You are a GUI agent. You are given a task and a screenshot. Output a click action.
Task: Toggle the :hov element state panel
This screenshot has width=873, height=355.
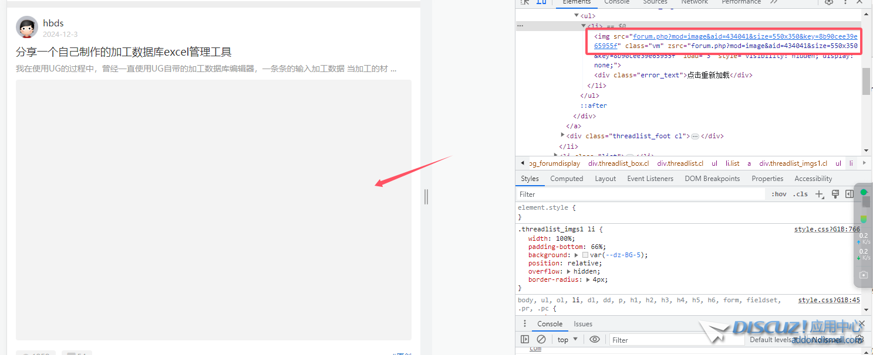pyautogui.click(x=779, y=194)
